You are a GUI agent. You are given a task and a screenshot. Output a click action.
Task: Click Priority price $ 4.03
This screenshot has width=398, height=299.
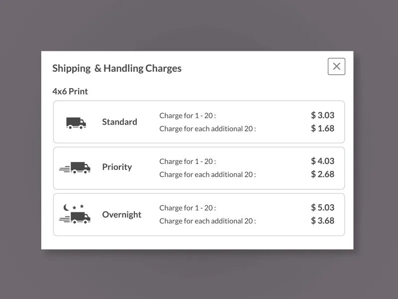pyautogui.click(x=322, y=161)
